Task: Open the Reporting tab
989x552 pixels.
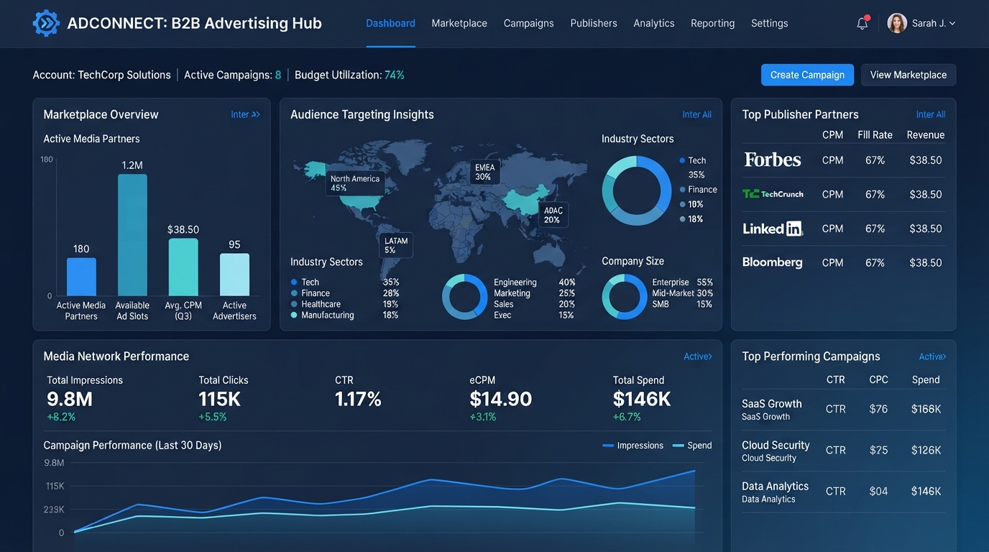Action: pyautogui.click(x=712, y=23)
